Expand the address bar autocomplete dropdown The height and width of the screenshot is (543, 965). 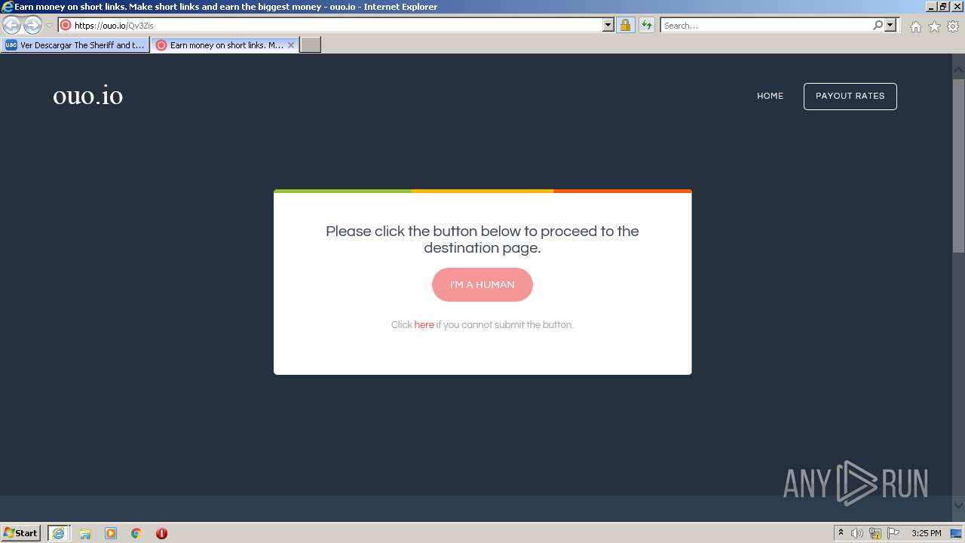click(608, 25)
